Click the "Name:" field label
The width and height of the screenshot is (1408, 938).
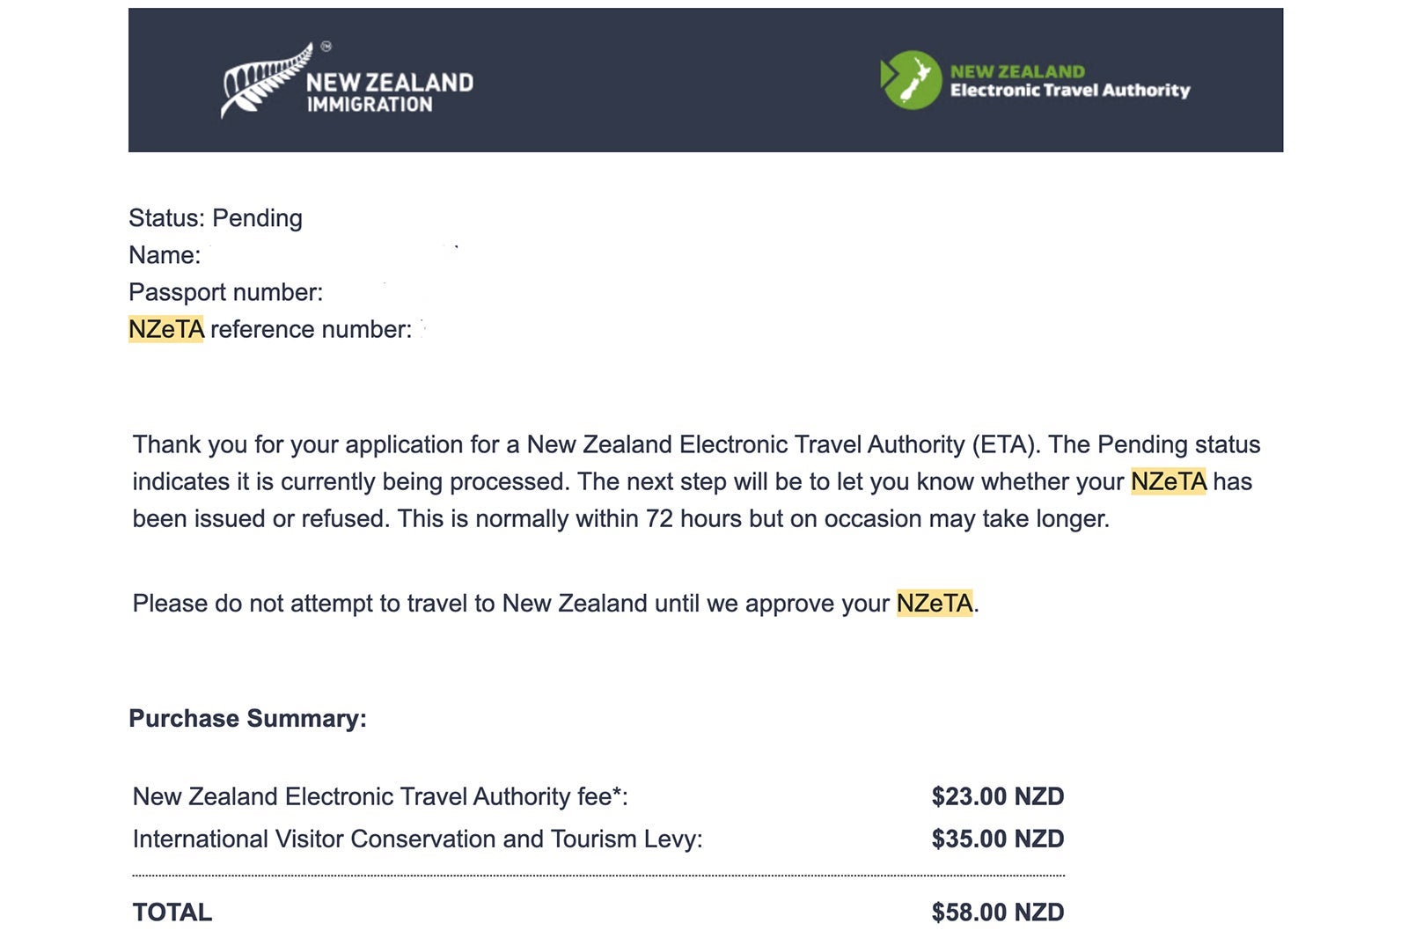tap(165, 255)
